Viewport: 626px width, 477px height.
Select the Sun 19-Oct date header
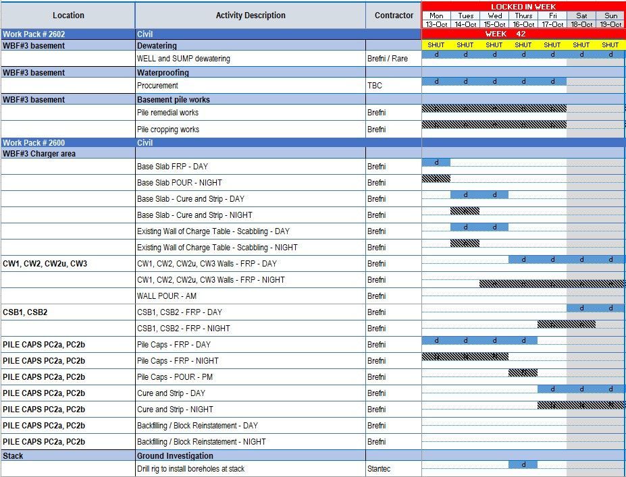click(610, 20)
